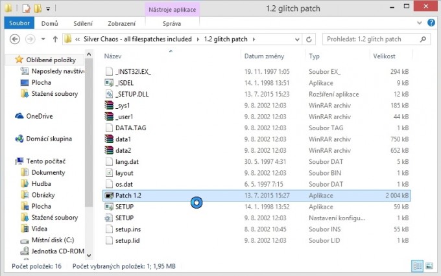Image resolution: width=441 pixels, height=276 pixels.
Task: Sort files by Typ column
Action: click(x=314, y=56)
